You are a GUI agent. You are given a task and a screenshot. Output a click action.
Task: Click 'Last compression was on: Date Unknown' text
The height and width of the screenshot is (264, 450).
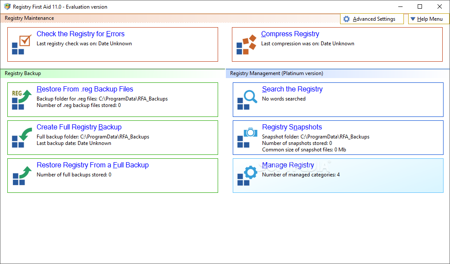[x=307, y=44]
